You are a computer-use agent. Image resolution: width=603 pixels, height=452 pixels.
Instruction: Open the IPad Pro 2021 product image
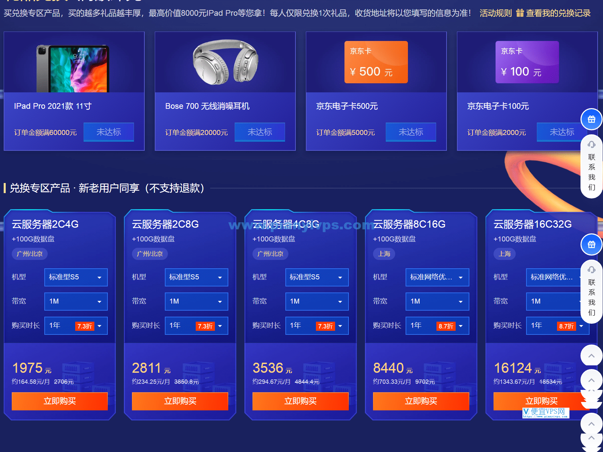pyautogui.click(x=73, y=69)
